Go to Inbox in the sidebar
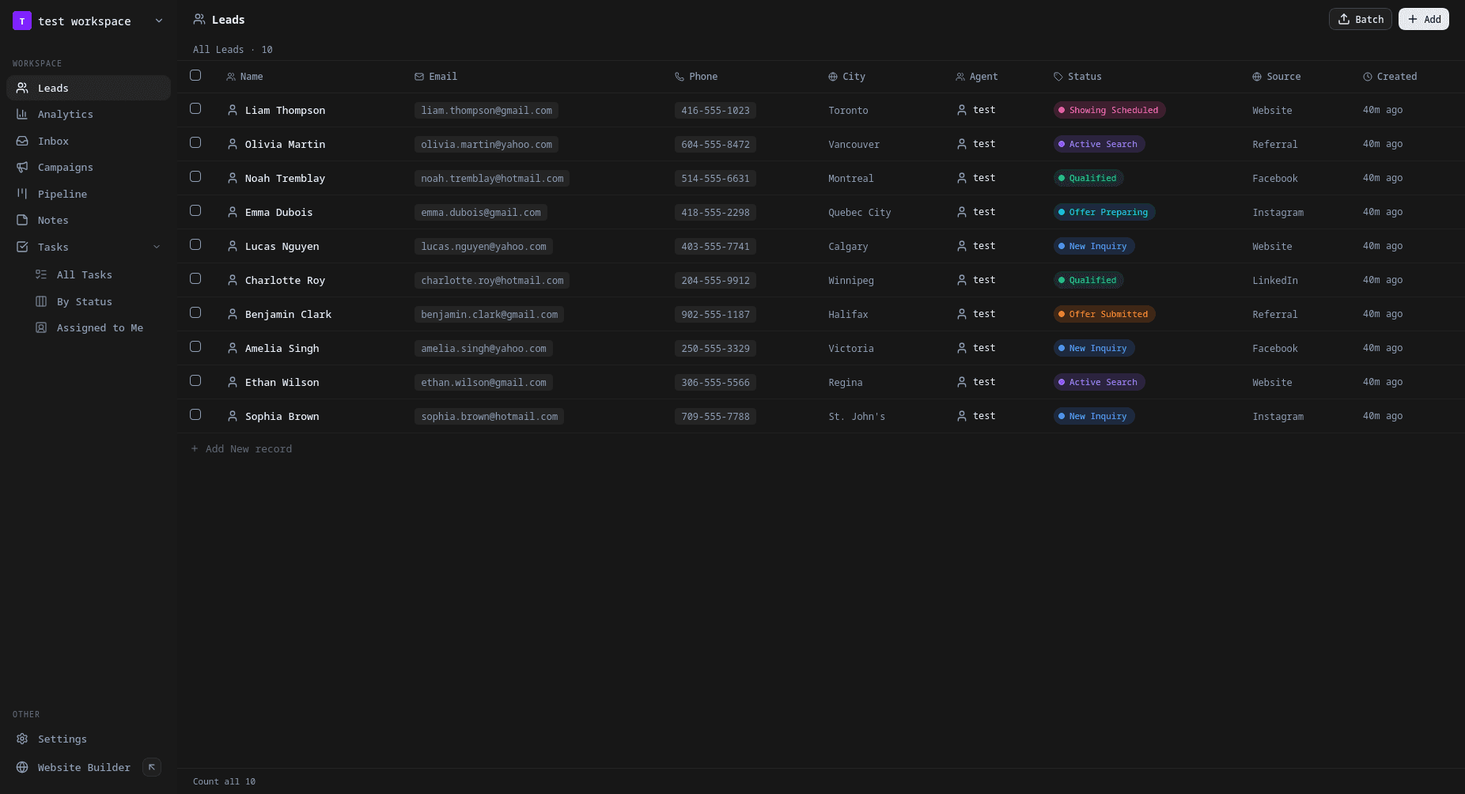 (89, 141)
